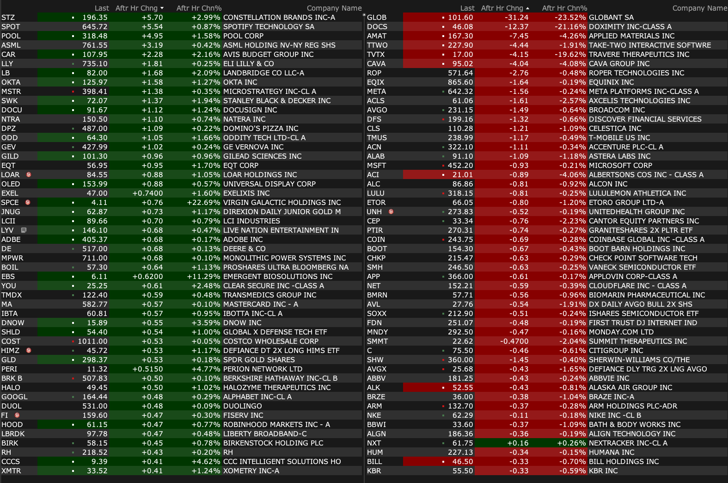
Task: Click the Sx badge next to UNH
Action: pyautogui.click(x=391, y=212)
